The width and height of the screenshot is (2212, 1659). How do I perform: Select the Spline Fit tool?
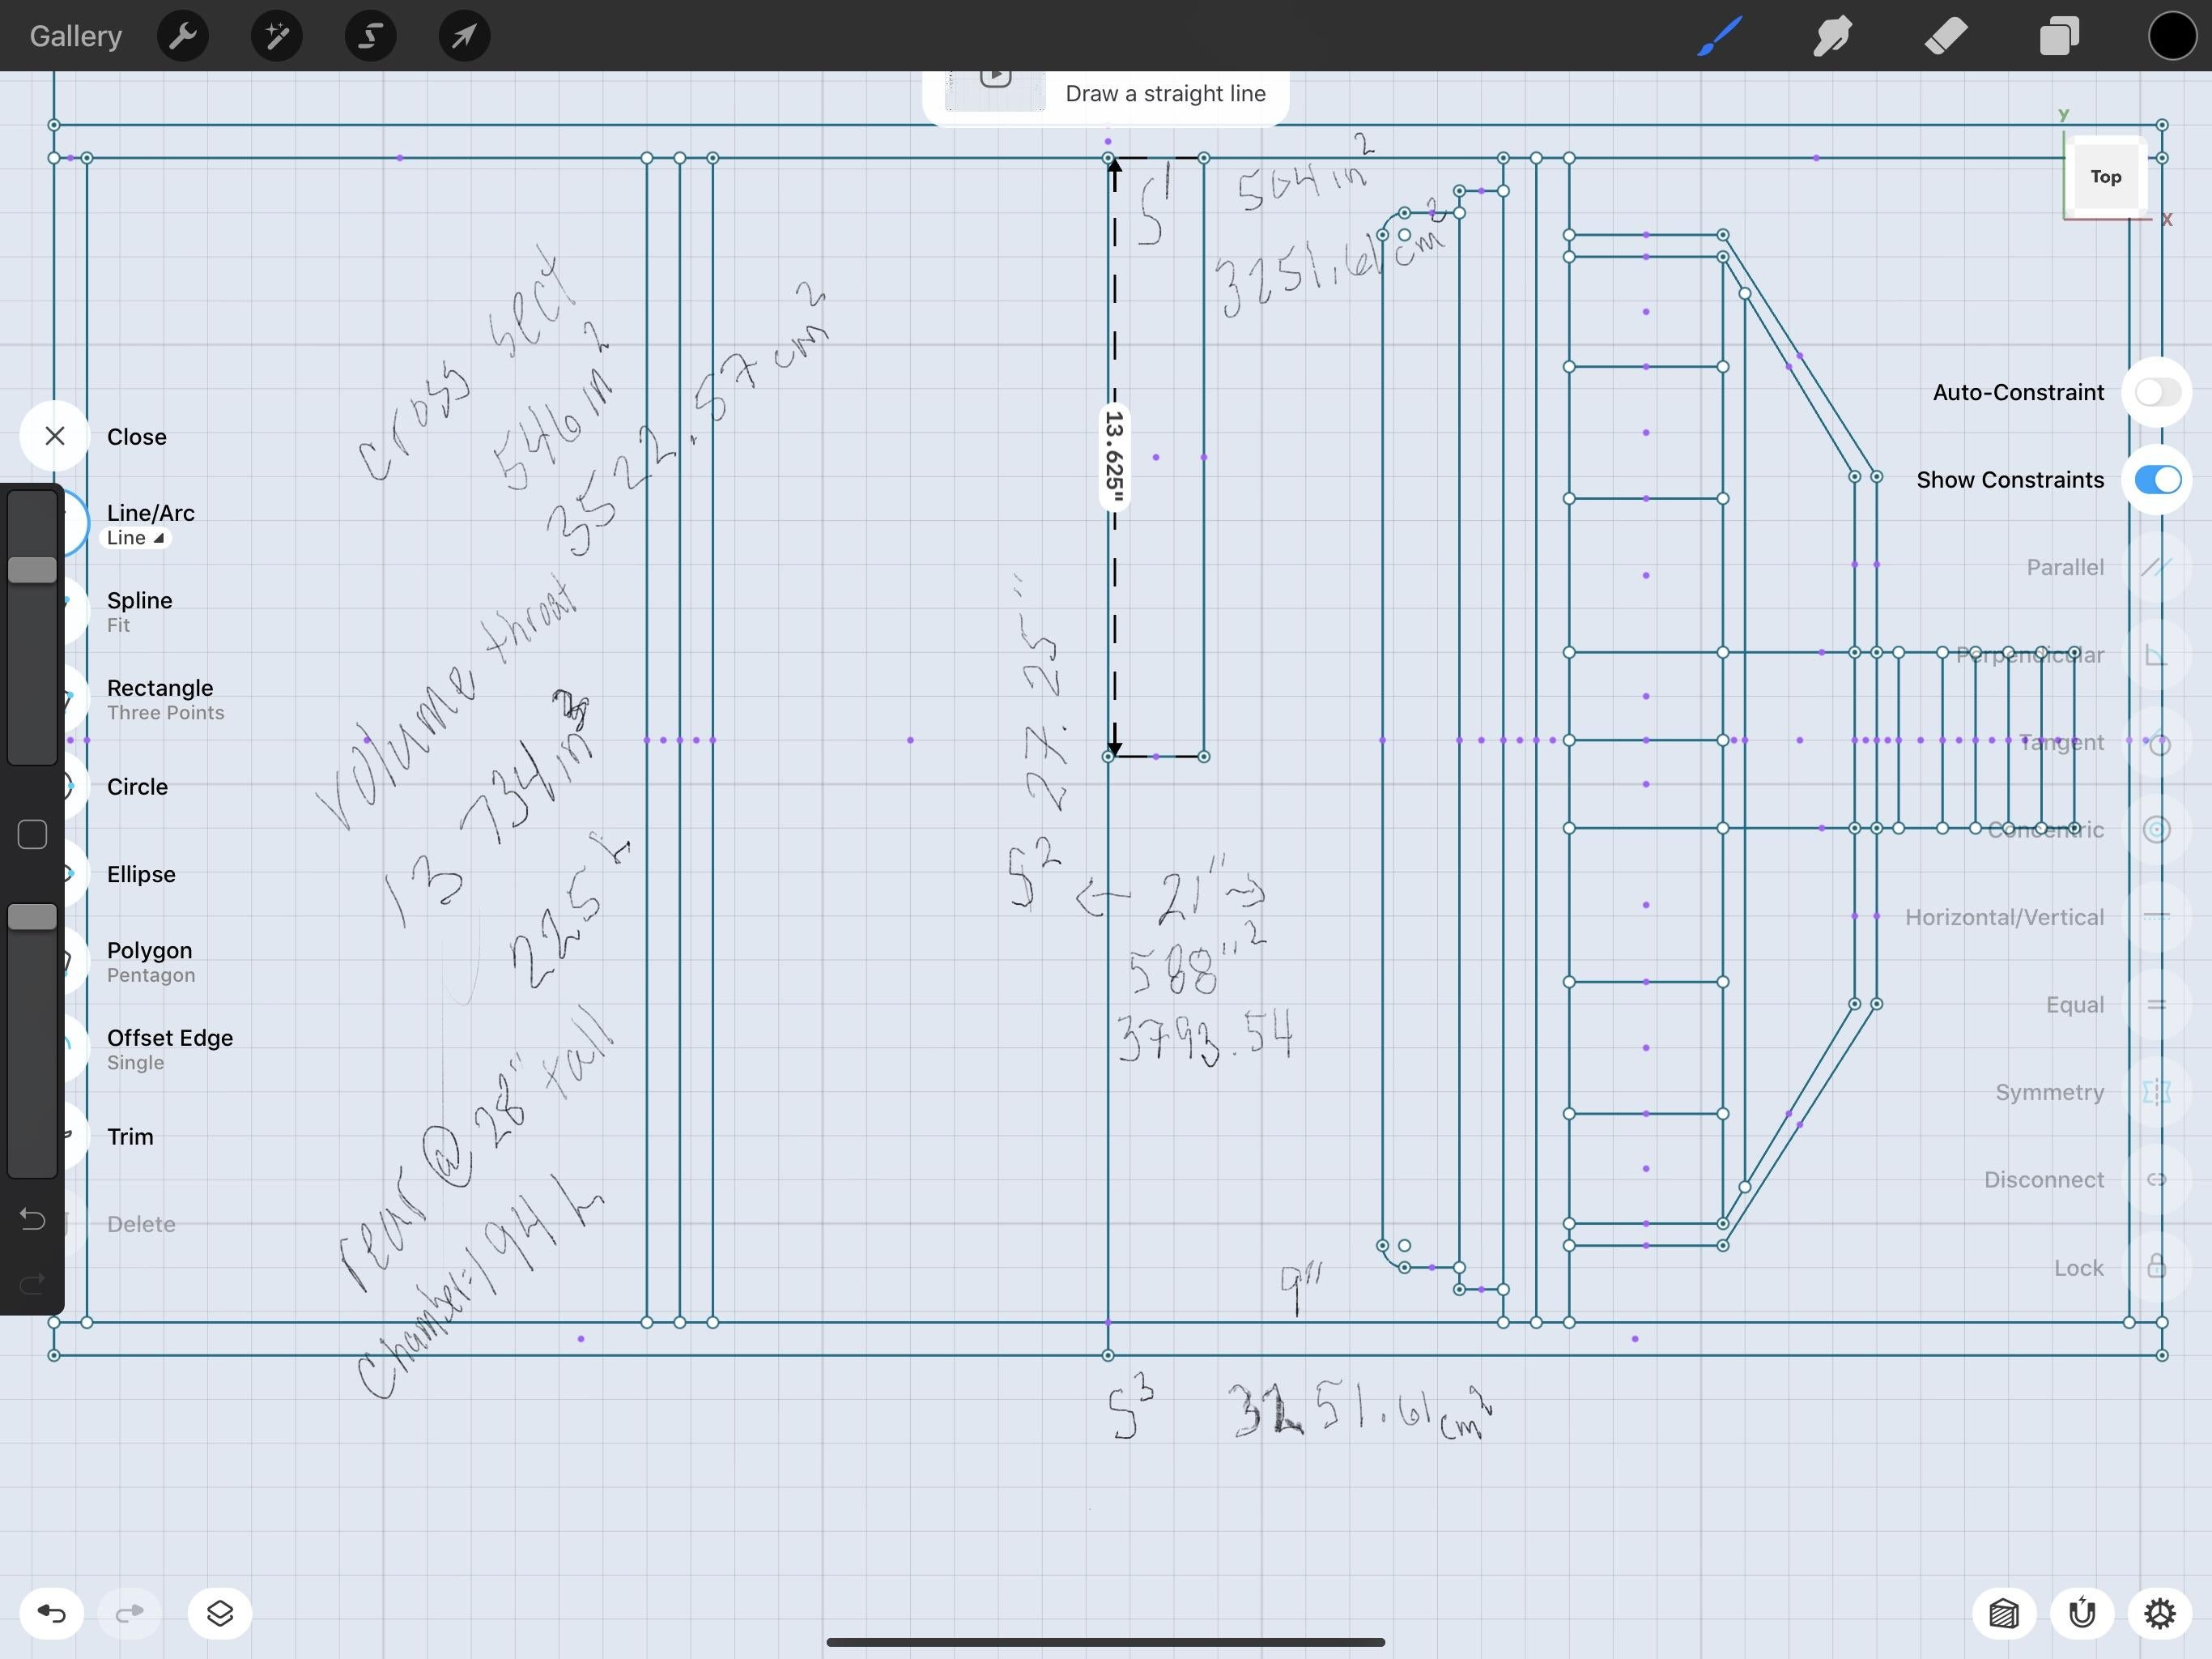139,612
